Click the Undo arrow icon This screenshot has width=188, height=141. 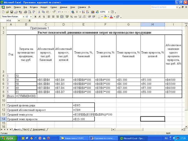pyautogui.click(x=59, y=12)
